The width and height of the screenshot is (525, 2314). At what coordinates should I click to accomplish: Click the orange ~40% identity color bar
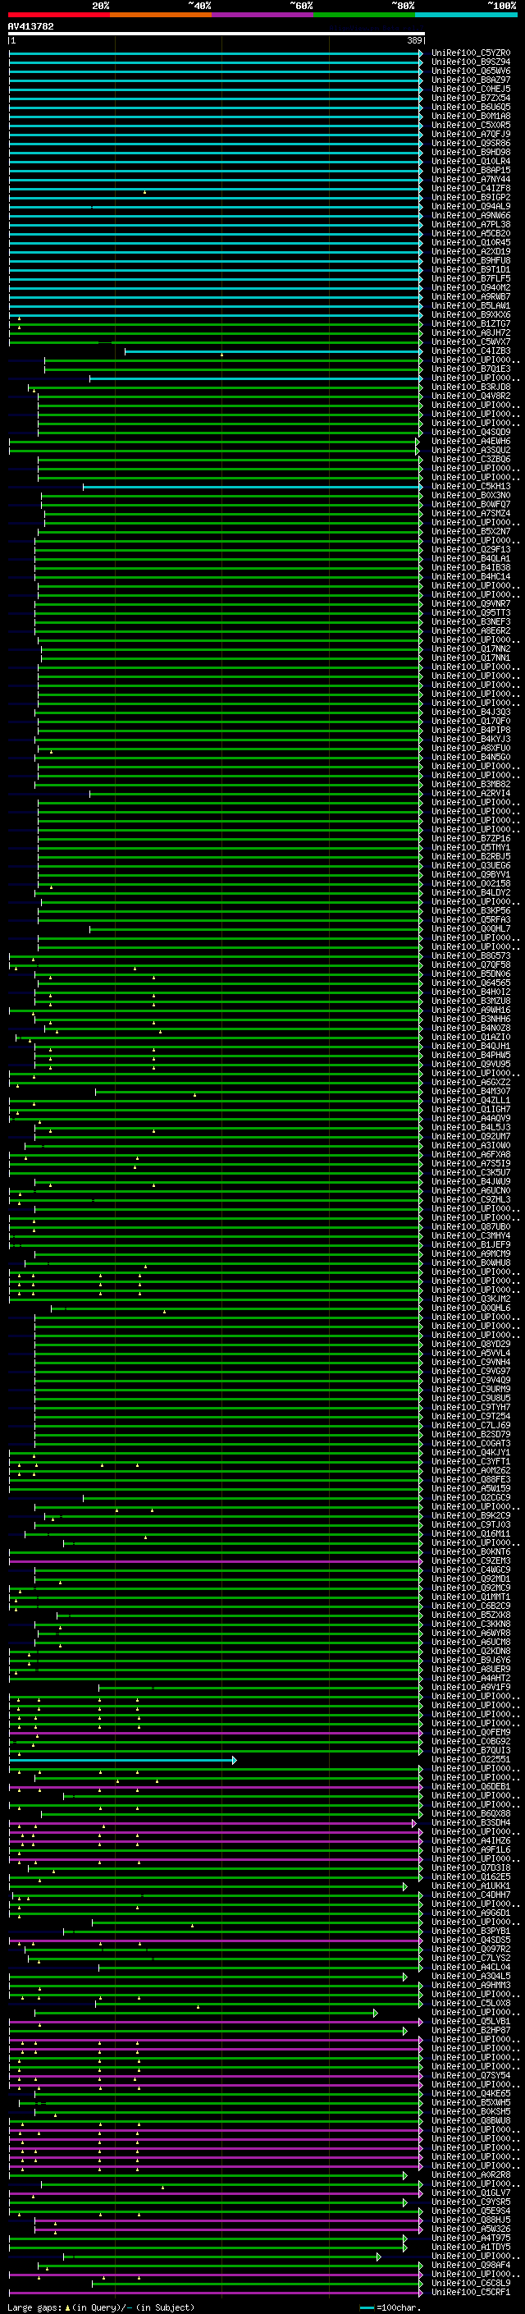point(161,15)
